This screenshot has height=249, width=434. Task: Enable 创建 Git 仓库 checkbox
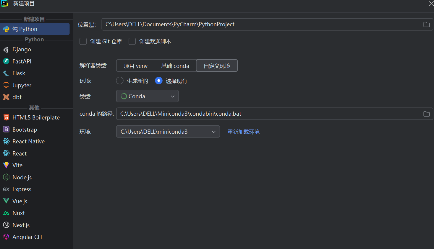click(83, 41)
